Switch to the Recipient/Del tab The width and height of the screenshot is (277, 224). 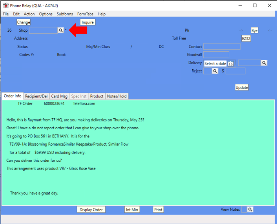click(x=36, y=96)
